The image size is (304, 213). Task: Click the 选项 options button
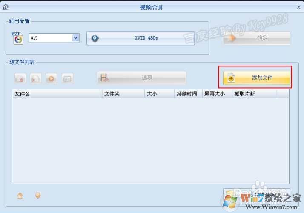click(141, 78)
